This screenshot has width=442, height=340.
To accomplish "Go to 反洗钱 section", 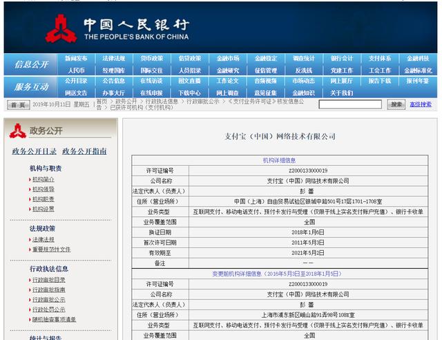I will point(304,70).
